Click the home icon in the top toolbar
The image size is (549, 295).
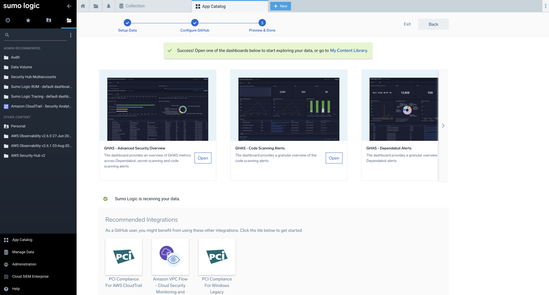coord(83,6)
